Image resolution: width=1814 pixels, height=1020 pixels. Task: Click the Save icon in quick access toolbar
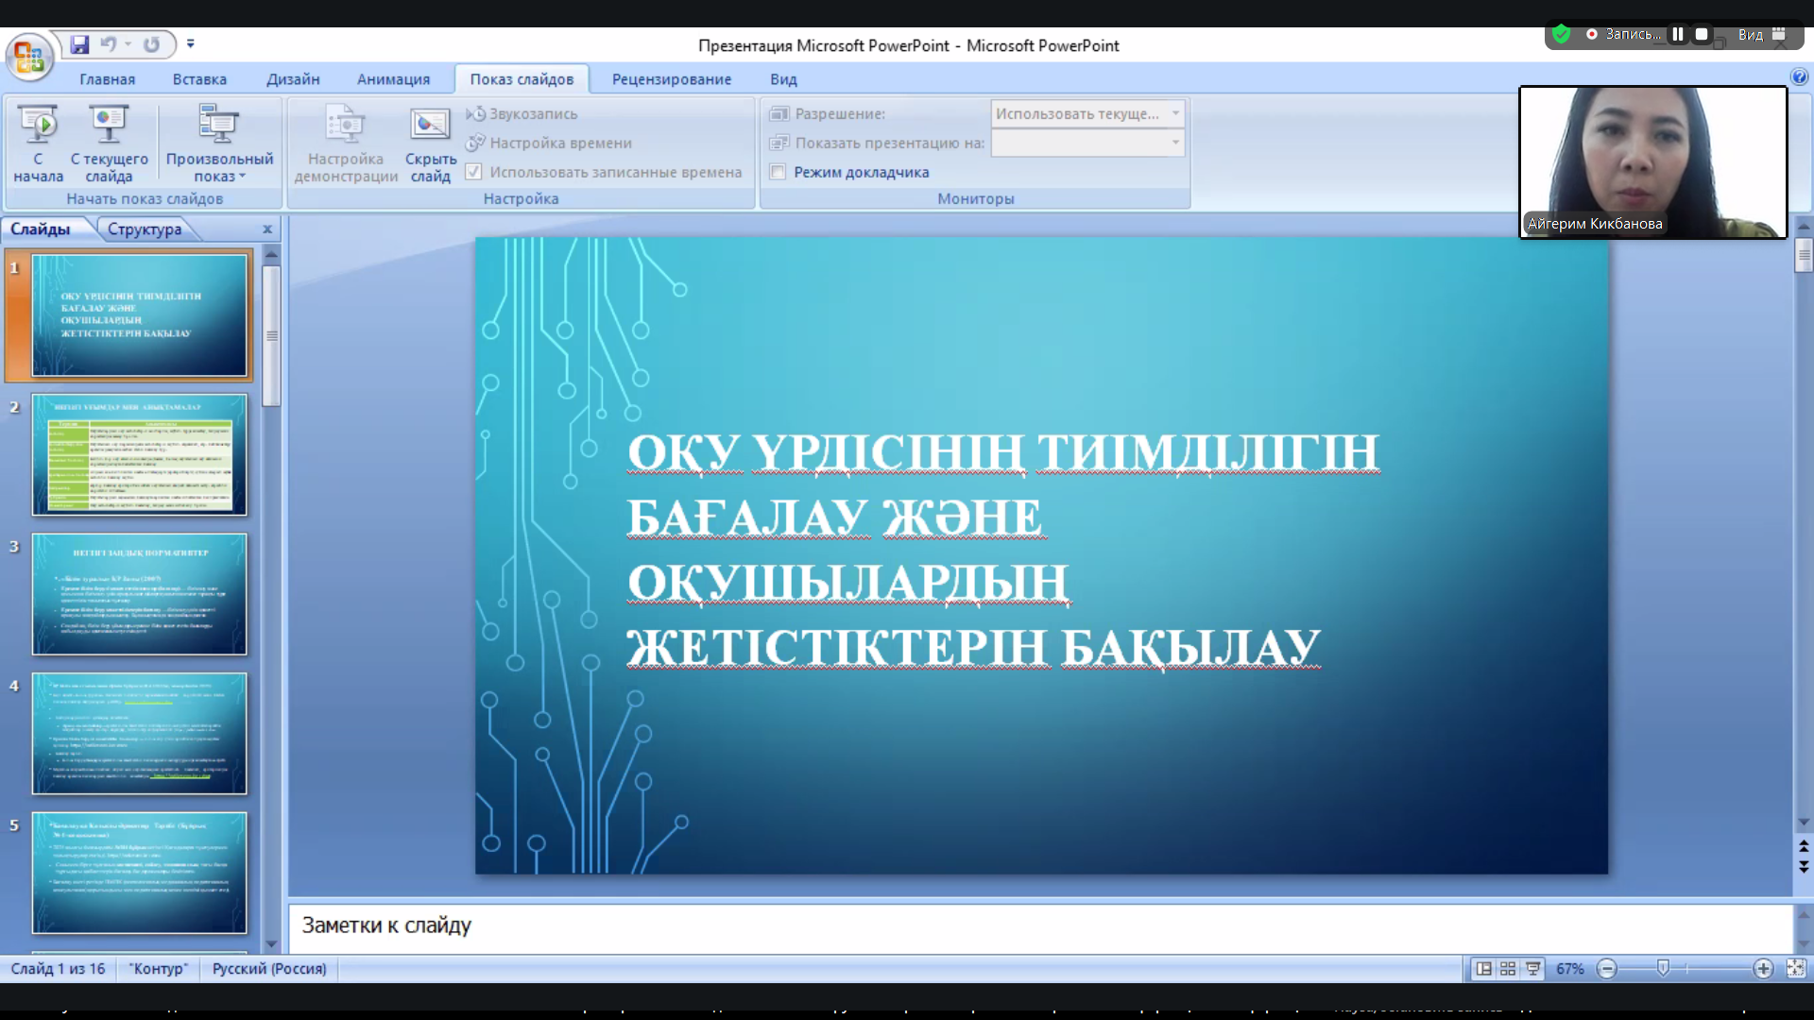(79, 44)
